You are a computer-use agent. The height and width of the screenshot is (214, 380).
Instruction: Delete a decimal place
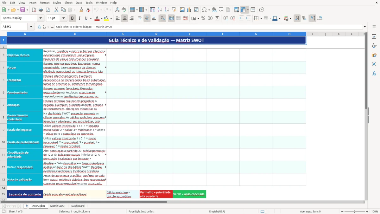pyautogui.click(x=232, y=18)
